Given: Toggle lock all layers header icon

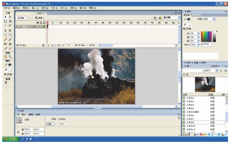Looking at the screenshot, I should (41, 23).
